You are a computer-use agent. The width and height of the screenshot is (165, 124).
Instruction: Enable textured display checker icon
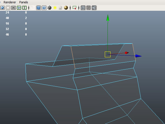(x=50, y=8)
